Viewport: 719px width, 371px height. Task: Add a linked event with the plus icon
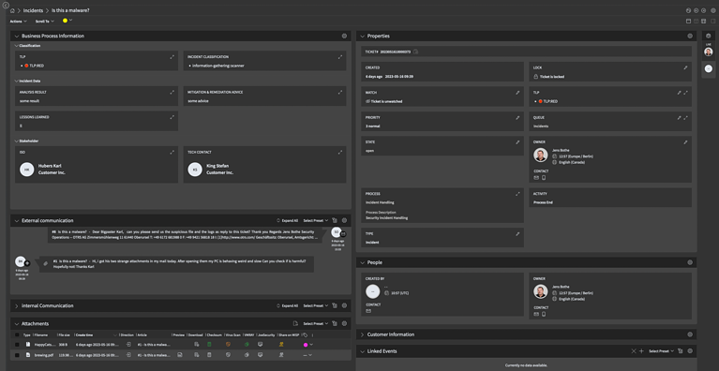pos(641,351)
